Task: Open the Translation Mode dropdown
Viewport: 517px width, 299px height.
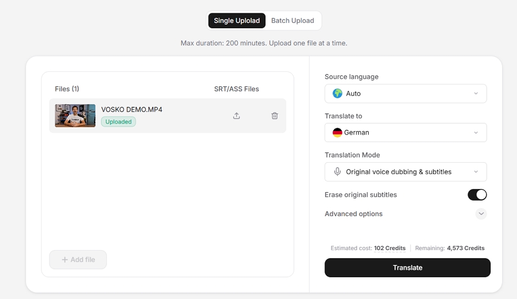Action: (x=406, y=171)
